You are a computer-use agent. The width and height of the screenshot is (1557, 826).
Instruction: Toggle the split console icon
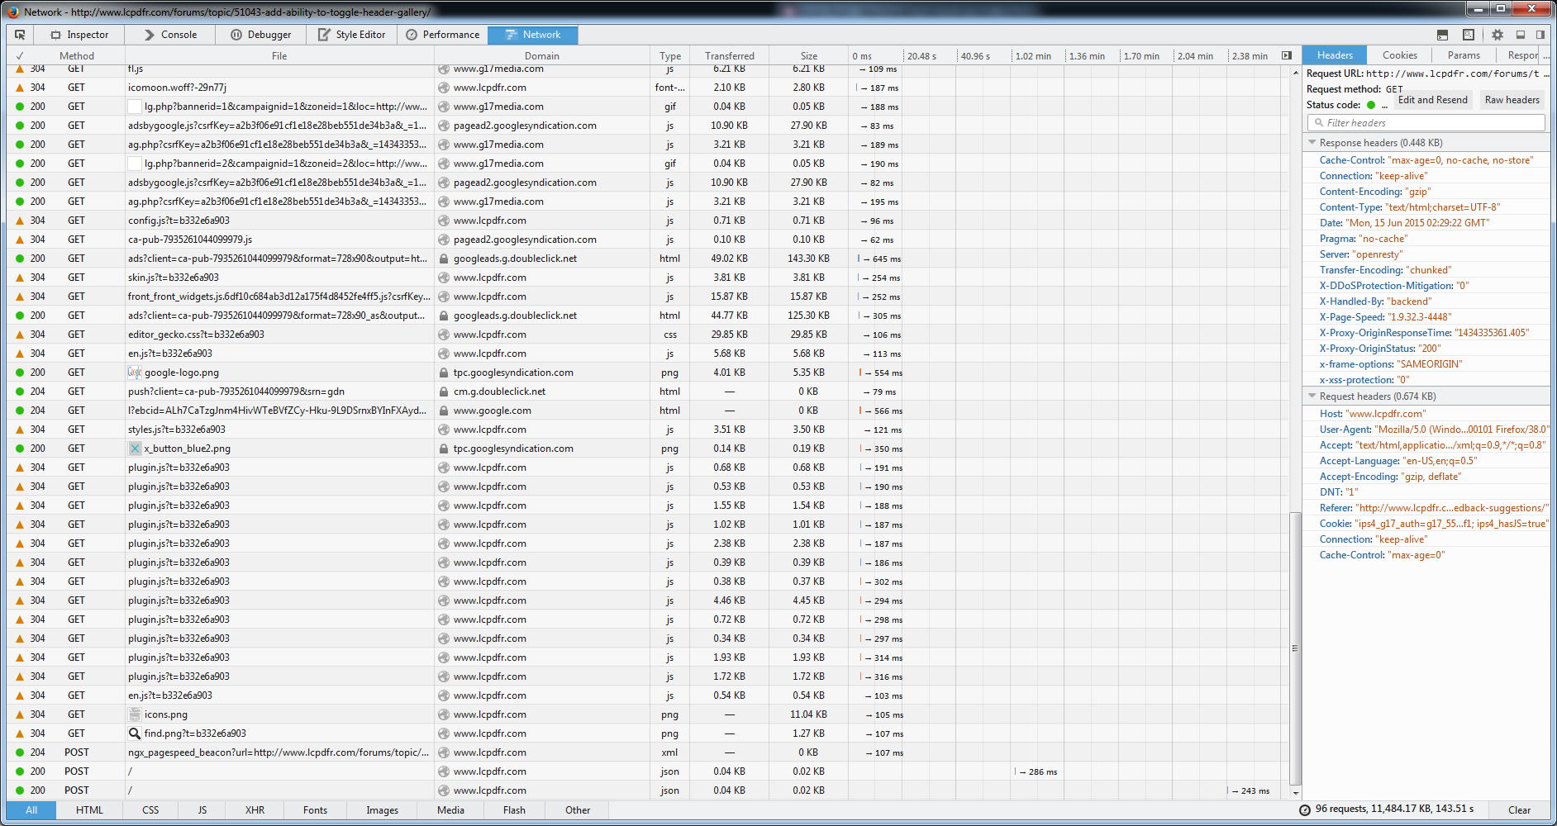coord(1442,35)
